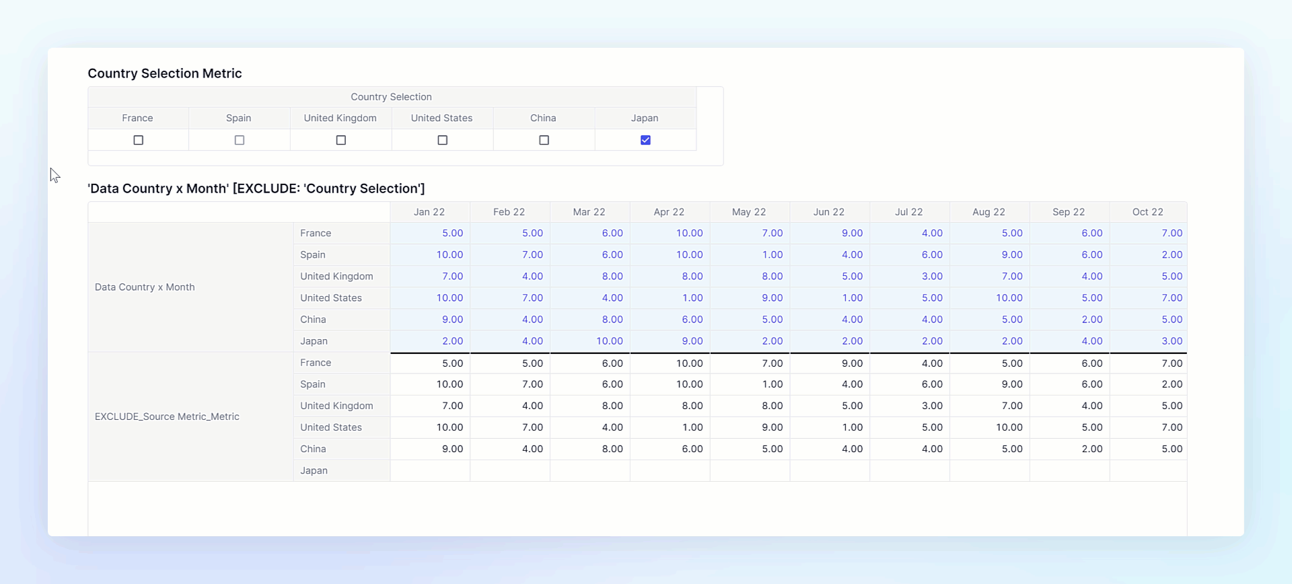Click Spain row label under Data Country x Month

(x=342, y=255)
